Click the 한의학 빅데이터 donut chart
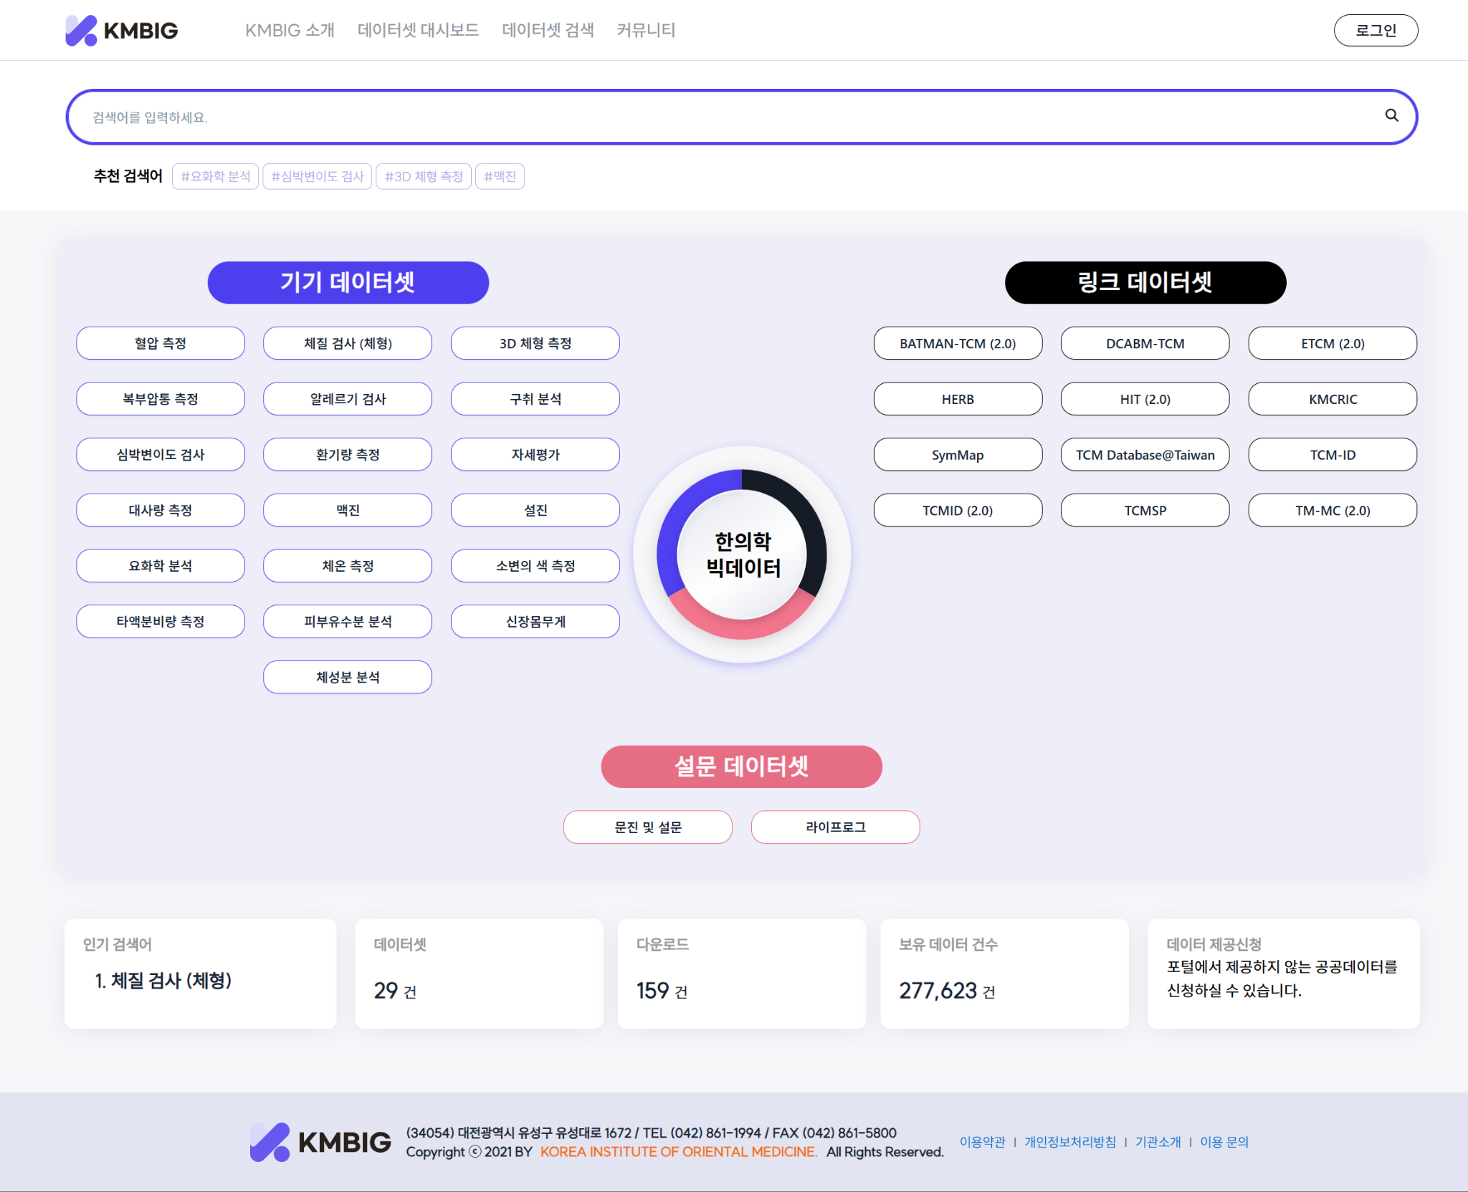The width and height of the screenshot is (1468, 1192). click(742, 554)
